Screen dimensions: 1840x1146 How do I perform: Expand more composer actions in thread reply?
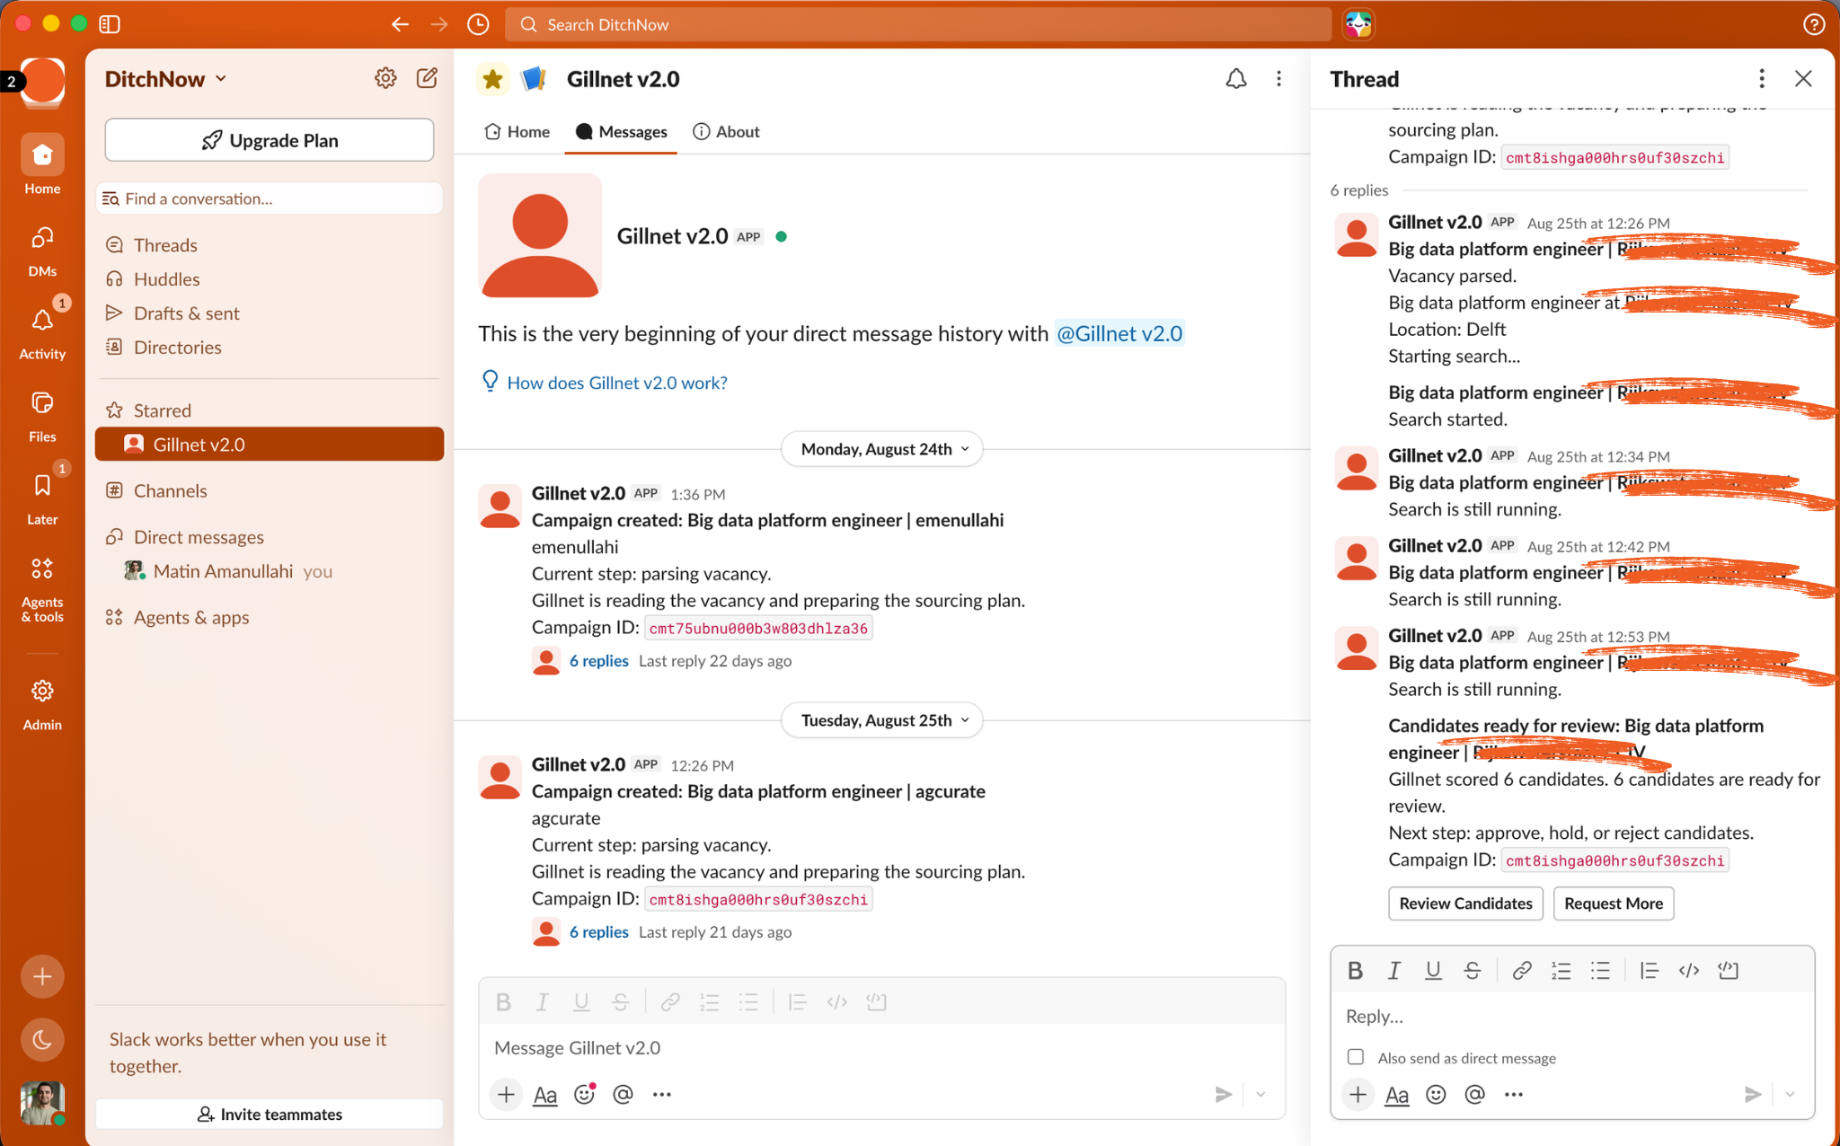(x=1514, y=1094)
